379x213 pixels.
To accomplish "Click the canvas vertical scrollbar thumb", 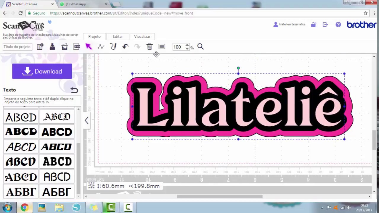I will (x=374, y=140).
